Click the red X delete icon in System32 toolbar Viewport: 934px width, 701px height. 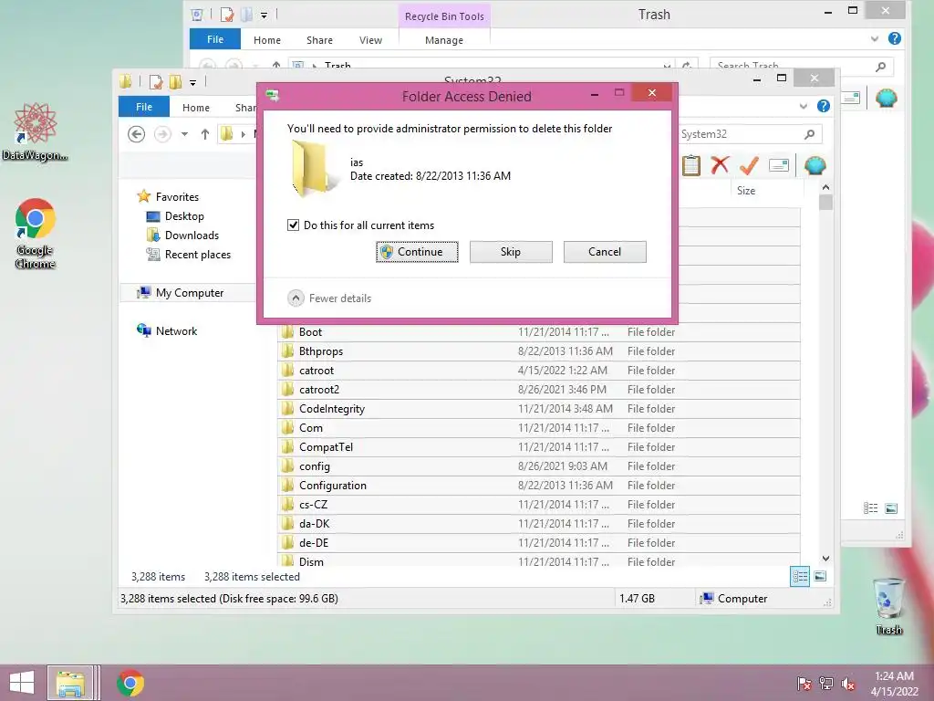(720, 165)
